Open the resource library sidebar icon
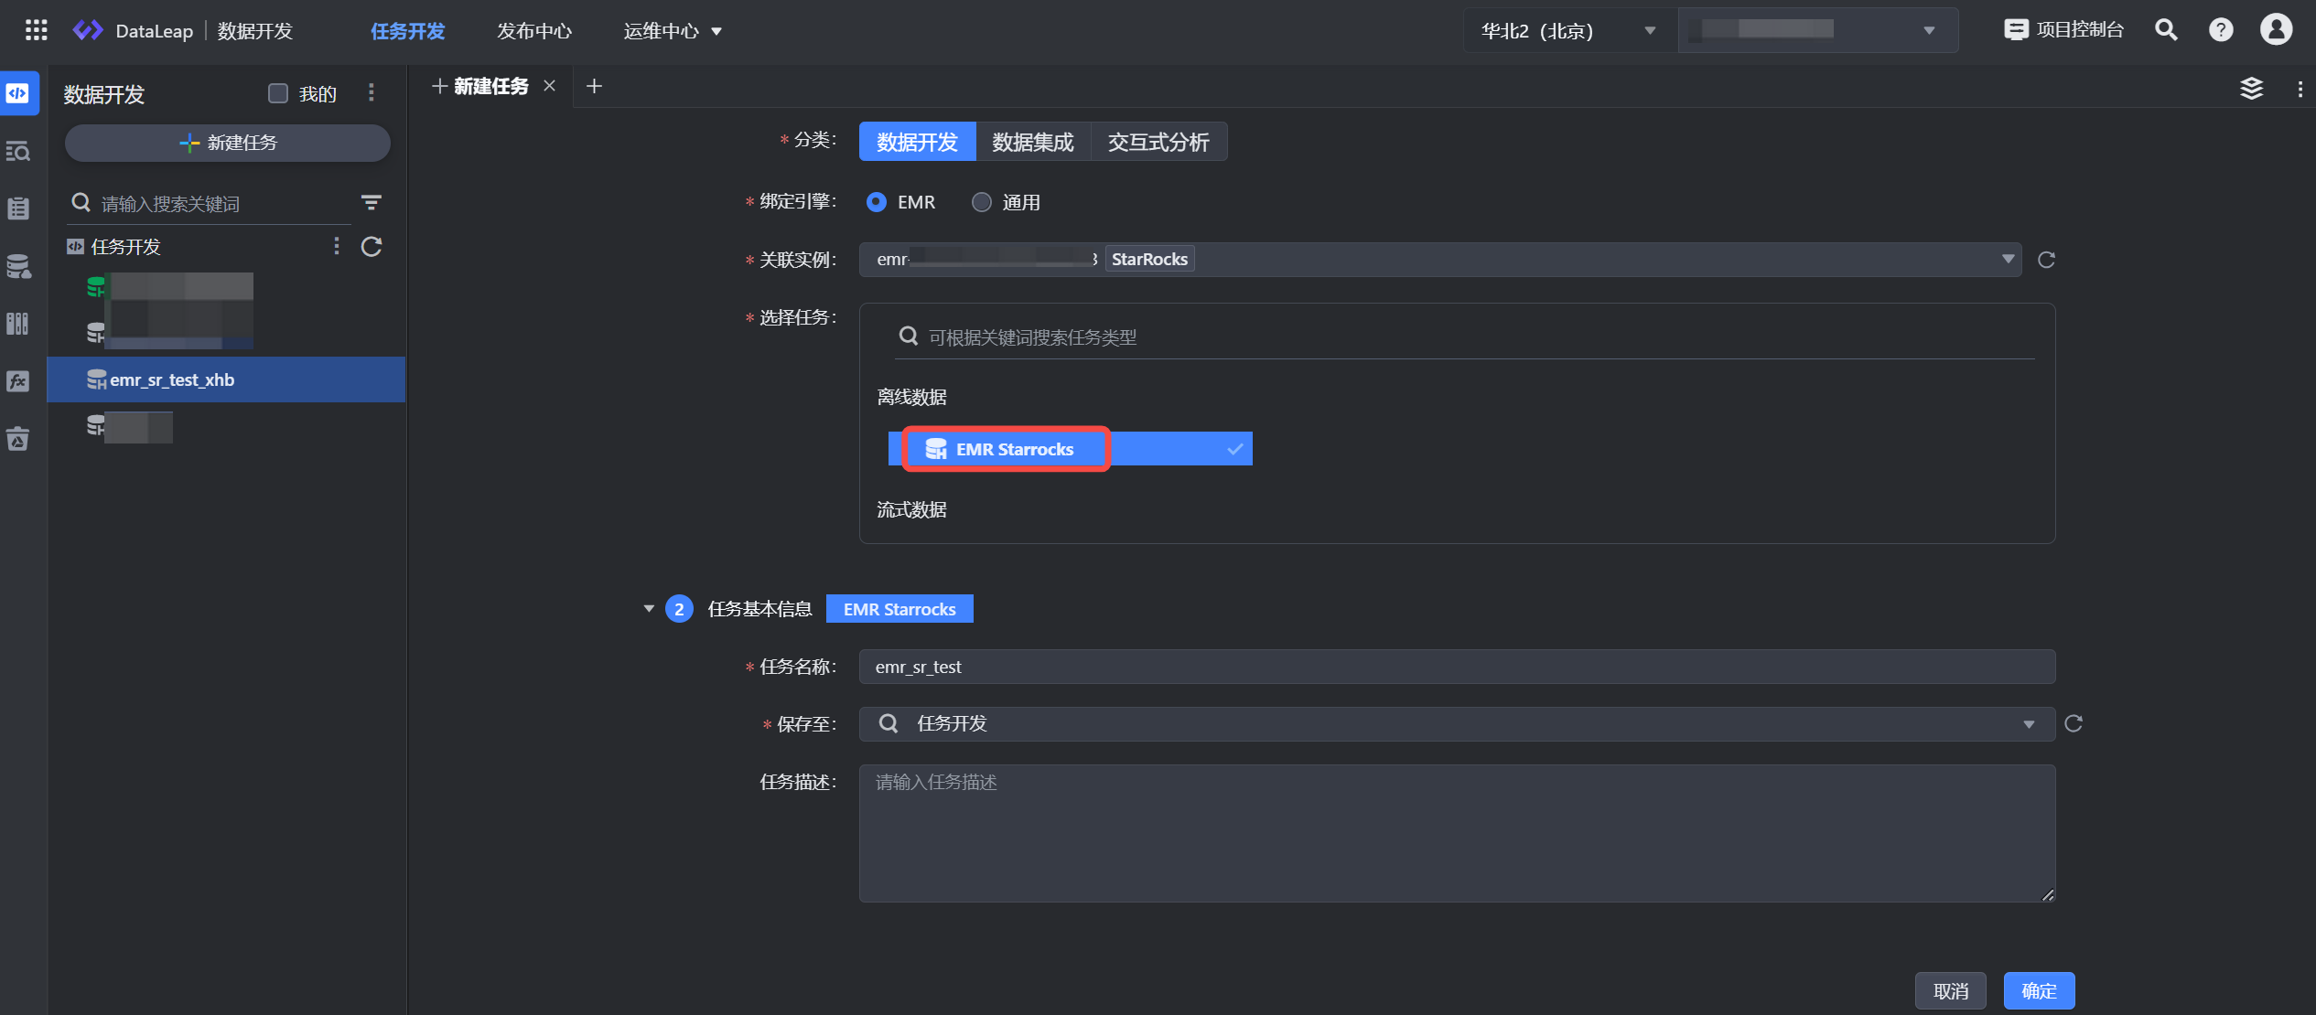Screen dimensions: 2316x1015 pyautogui.click(x=18, y=324)
